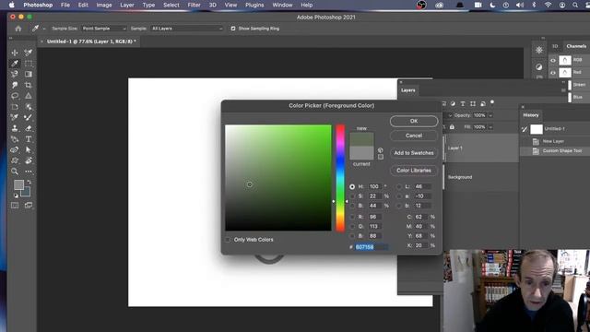Screen dimensions: 590x332
Task: Click the sun-shaped panel icon in right dock
Action: point(538,50)
